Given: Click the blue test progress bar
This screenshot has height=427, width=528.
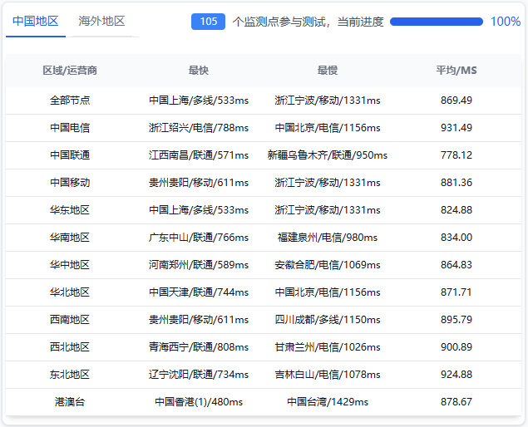Looking at the screenshot, I should point(437,22).
